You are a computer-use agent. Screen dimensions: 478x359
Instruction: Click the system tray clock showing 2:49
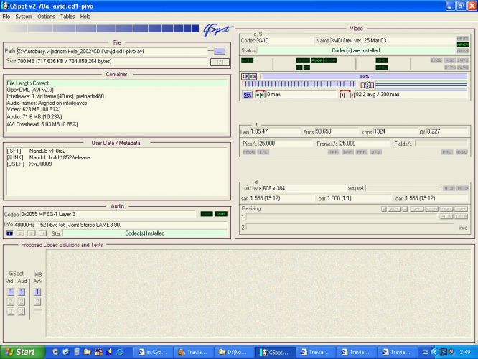point(465,352)
